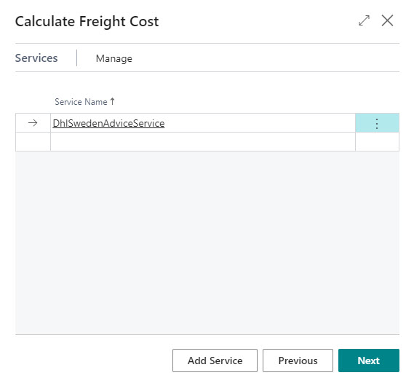The height and width of the screenshot is (386, 414).
Task: Click the empty Service Name cell in second row
Action: (203, 142)
